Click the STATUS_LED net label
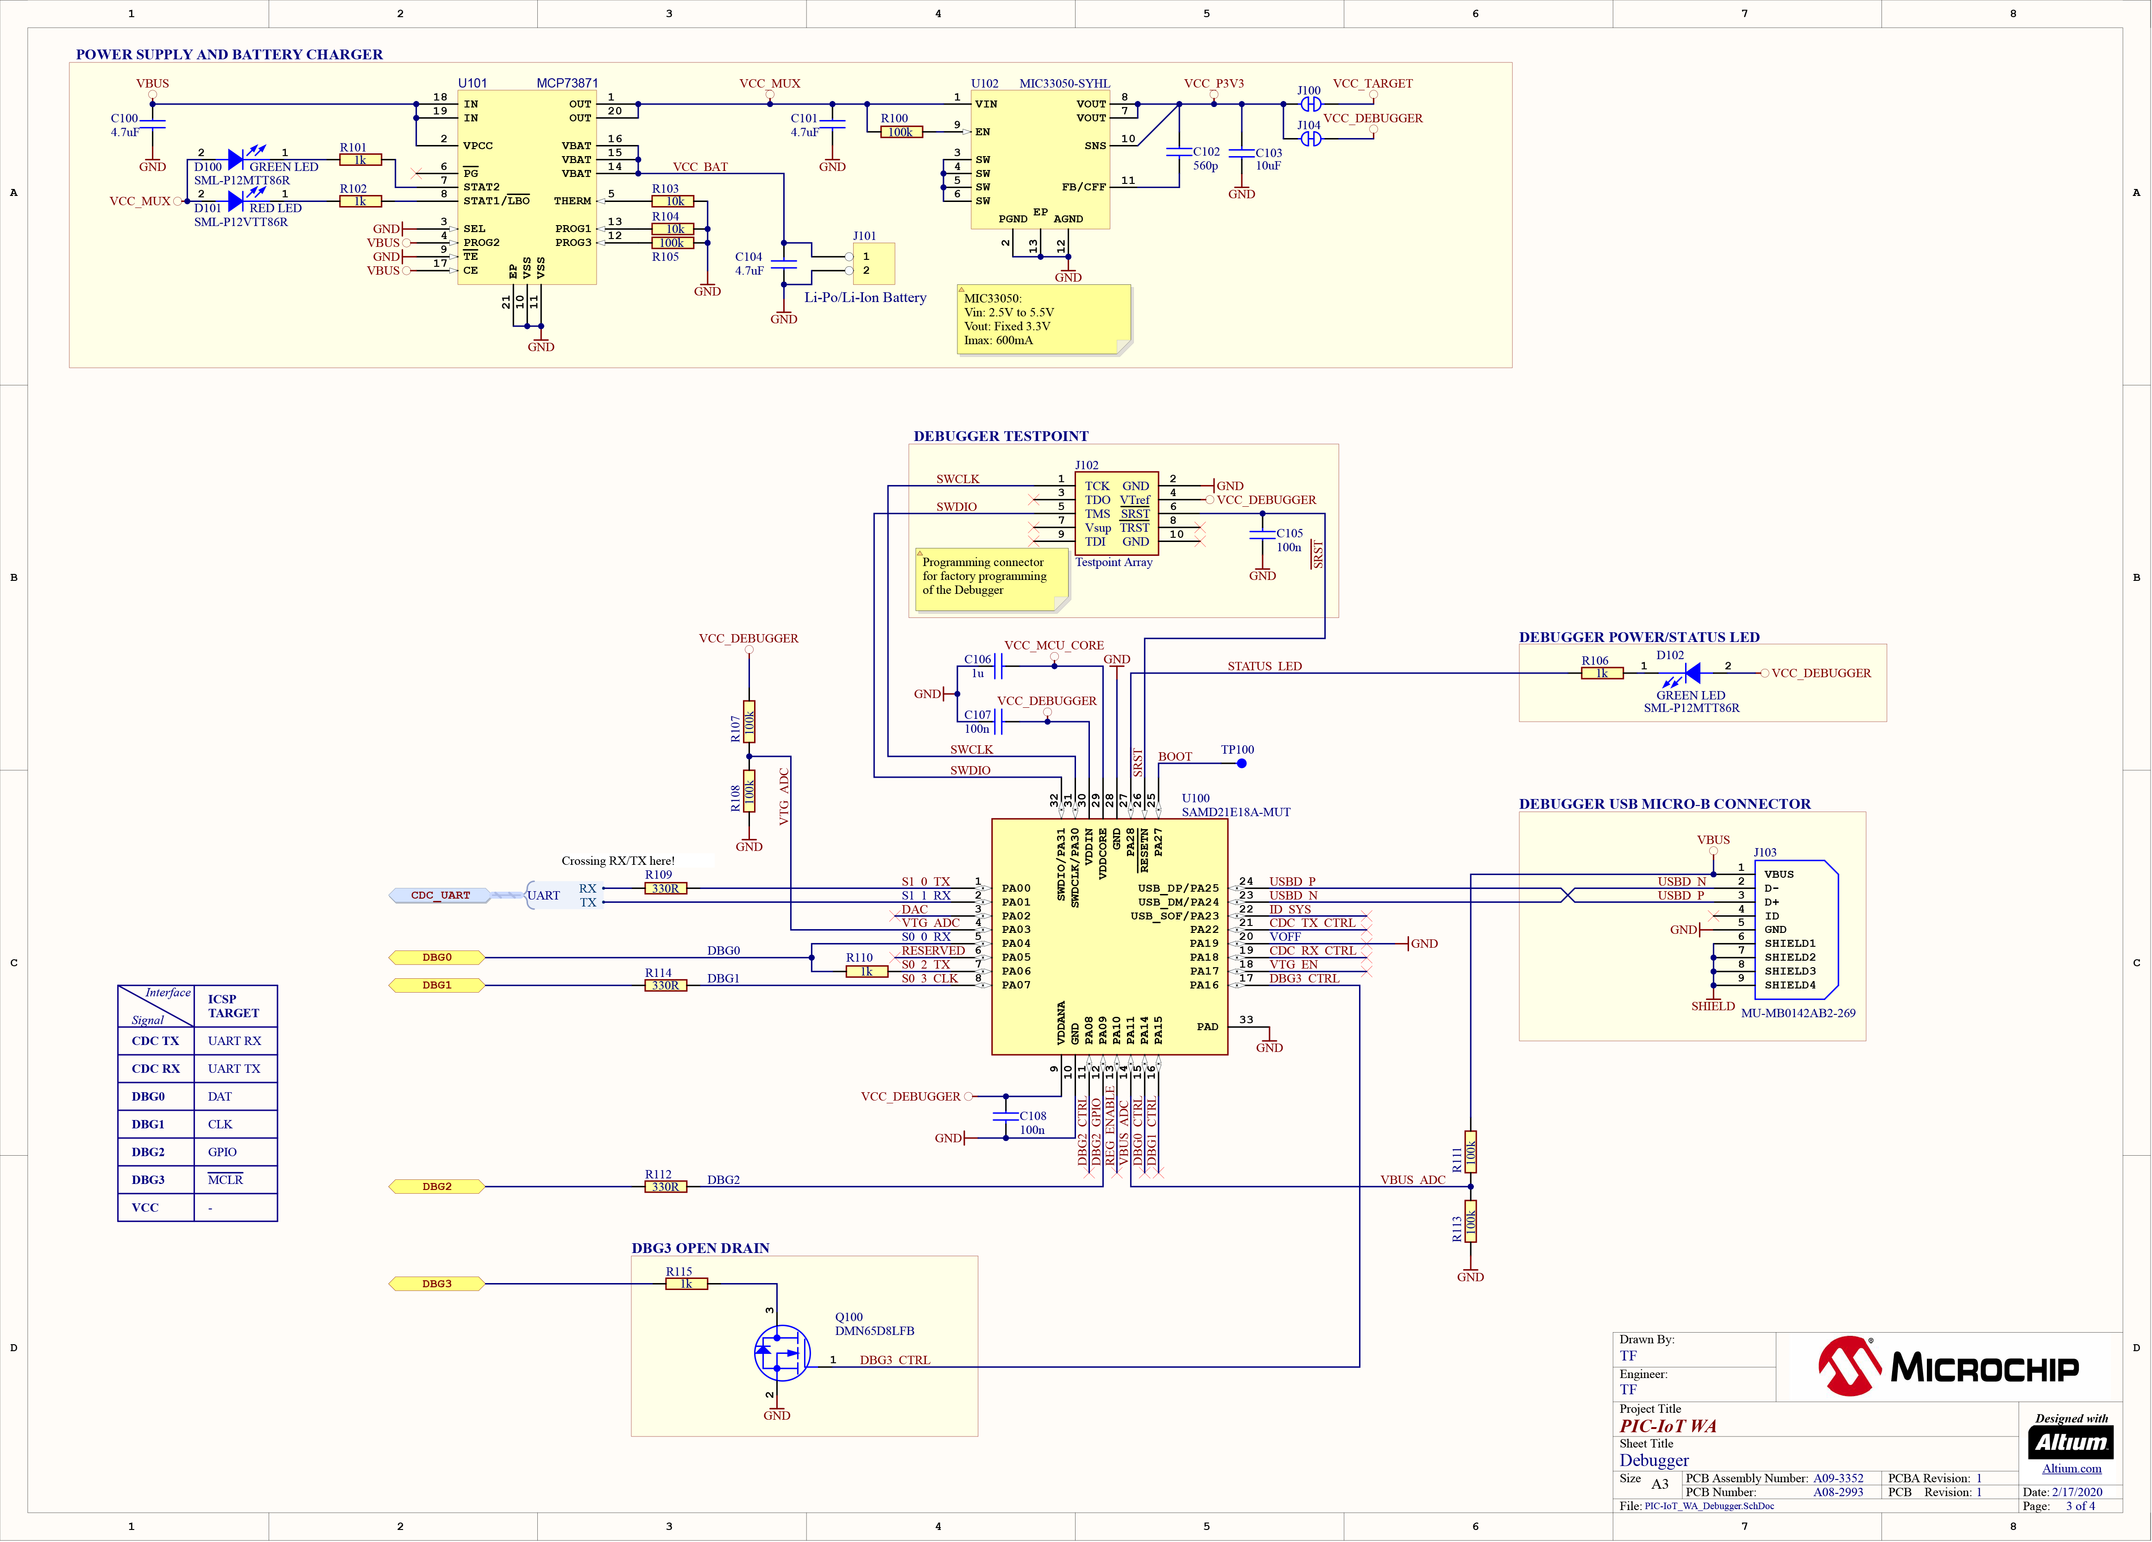The width and height of the screenshot is (2152, 1542). pyautogui.click(x=1264, y=666)
